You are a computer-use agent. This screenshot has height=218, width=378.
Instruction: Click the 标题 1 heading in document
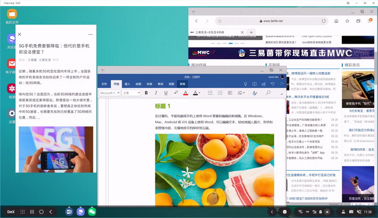(x=162, y=106)
